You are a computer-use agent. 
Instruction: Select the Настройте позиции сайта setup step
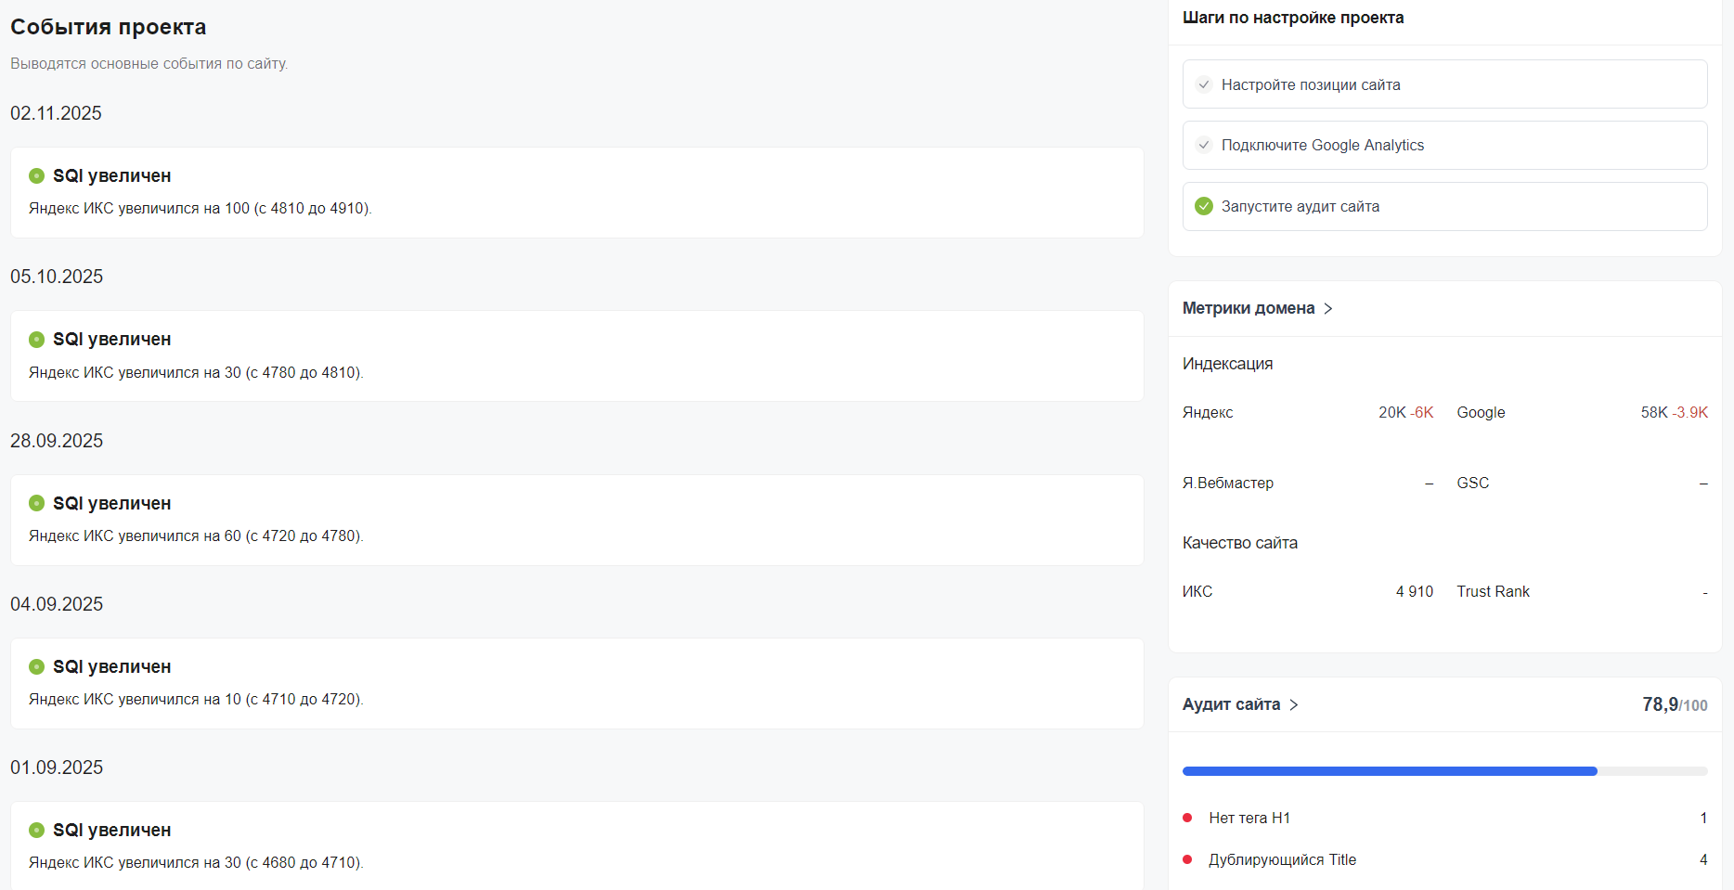1311,84
